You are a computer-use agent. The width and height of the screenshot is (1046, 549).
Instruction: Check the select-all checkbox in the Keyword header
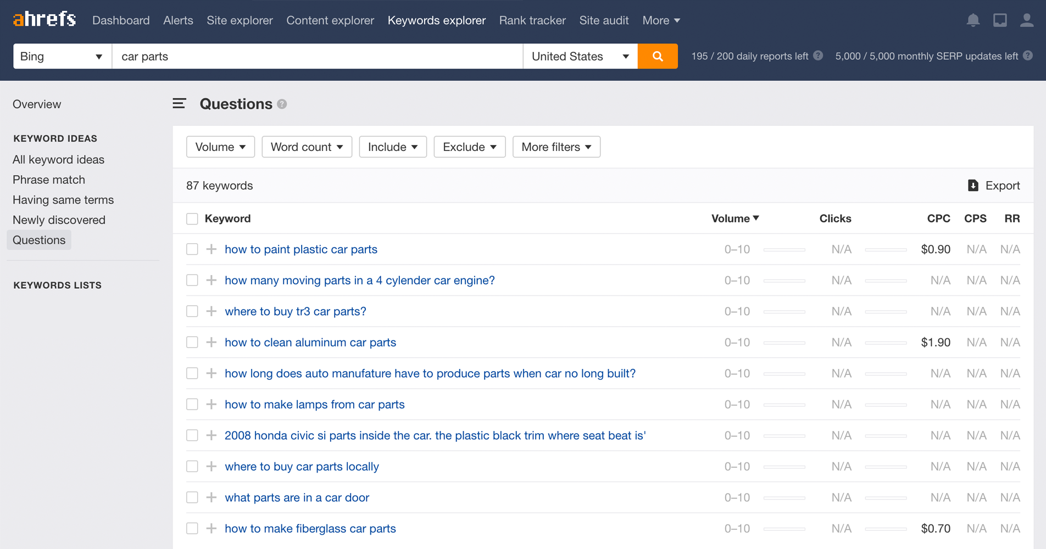tap(192, 218)
